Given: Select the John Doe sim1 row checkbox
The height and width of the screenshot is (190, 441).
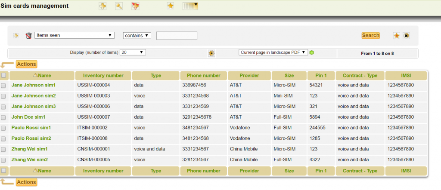Looking at the screenshot, I should (x=3, y=117).
